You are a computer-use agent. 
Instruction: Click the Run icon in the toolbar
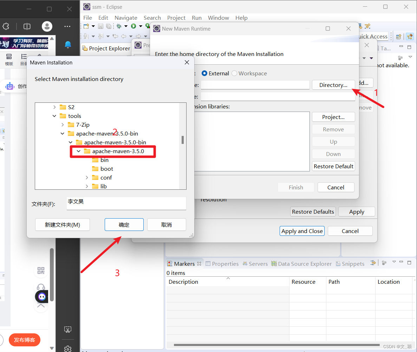133,26
